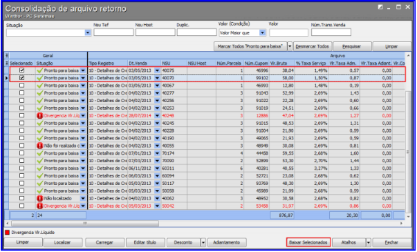Open Dt.Venda dropdown in NSU 40070 row
The image size is (417, 252).
(158, 78)
